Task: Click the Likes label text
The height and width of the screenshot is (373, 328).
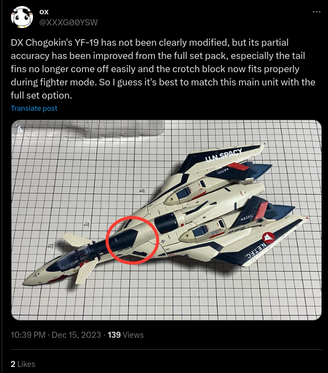Action: pos(26,364)
